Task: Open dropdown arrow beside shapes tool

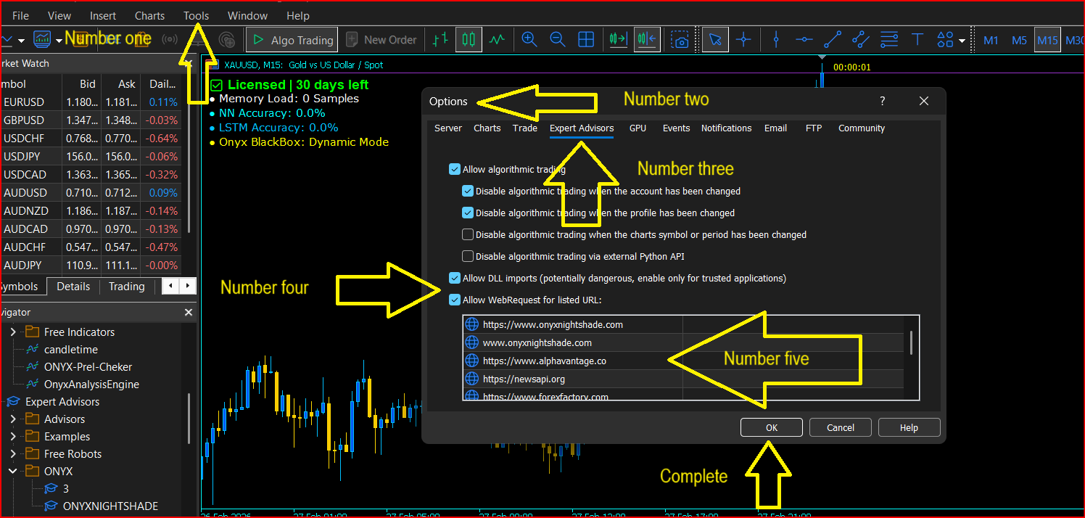Action: pos(962,41)
